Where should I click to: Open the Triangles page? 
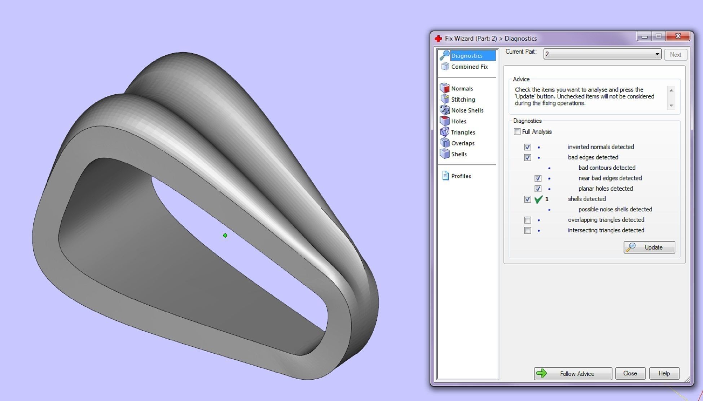tap(463, 132)
